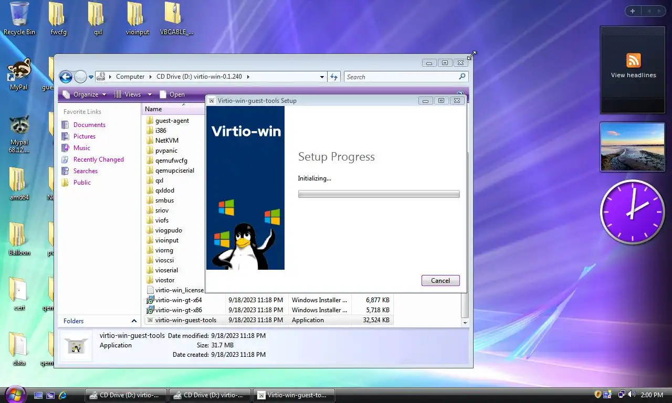
Task: Click the sidebar add gadget plus button
Action: pos(633,11)
